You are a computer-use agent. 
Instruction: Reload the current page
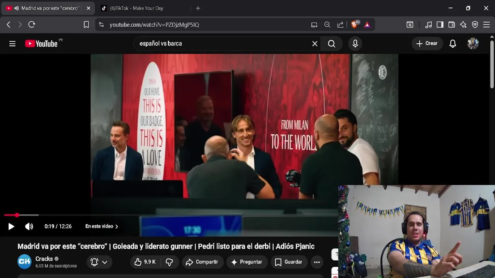pyautogui.click(x=32, y=25)
